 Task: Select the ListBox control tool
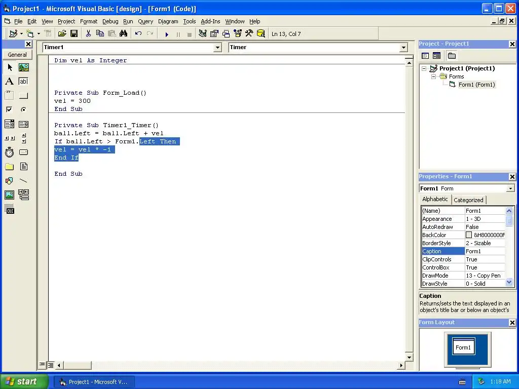(x=23, y=124)
